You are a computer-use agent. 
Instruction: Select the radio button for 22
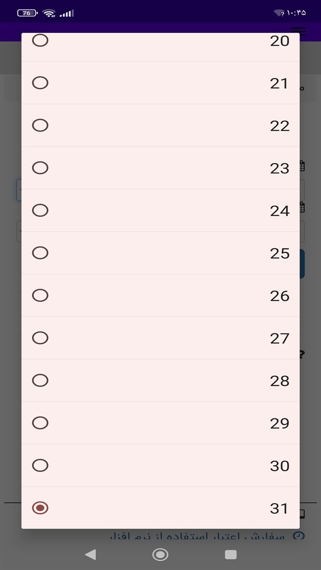pyautogui.click(x=40, y=125)
